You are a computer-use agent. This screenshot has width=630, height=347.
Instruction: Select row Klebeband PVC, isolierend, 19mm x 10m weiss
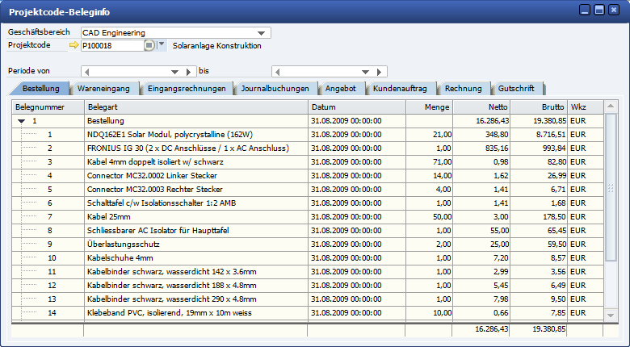[x=169, y=312]
